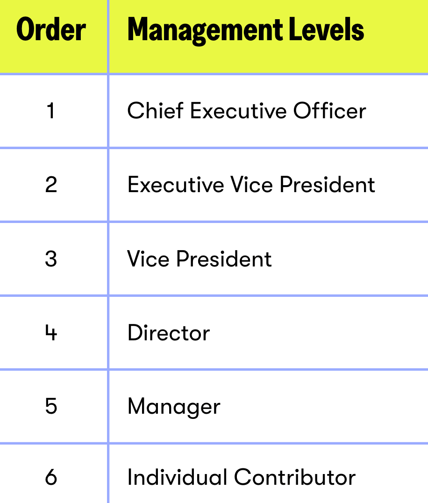Click the Manager cell

tap(173, 406)
